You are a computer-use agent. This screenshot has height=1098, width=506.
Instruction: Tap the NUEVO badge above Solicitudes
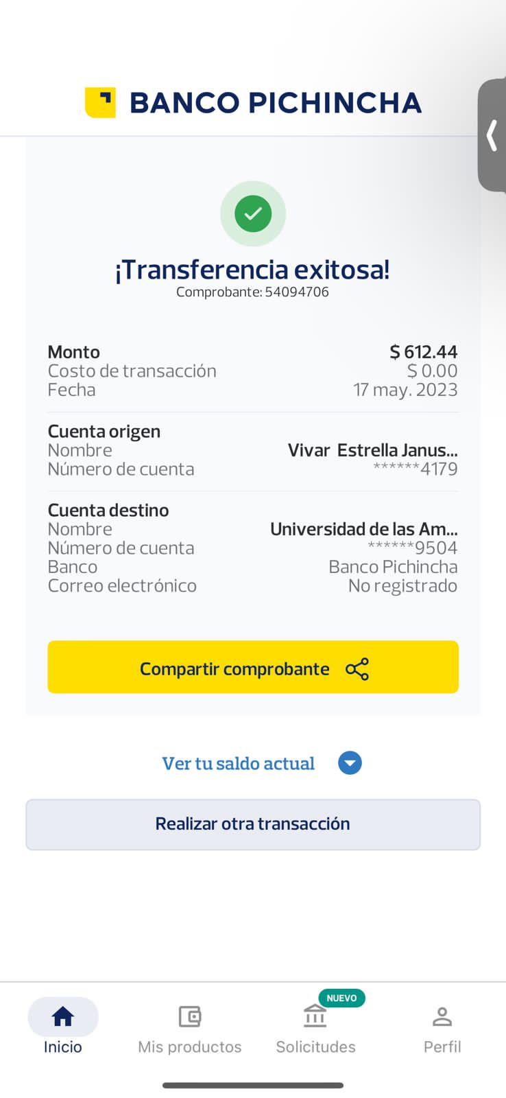click(341, 998)
